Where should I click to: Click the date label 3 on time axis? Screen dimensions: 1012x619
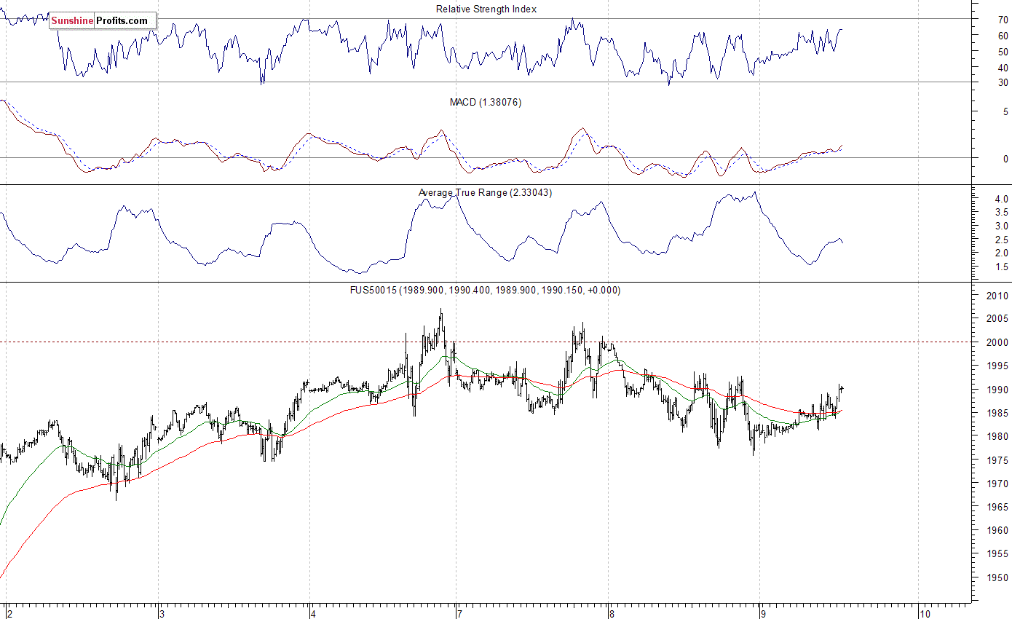tap(163, 613)
